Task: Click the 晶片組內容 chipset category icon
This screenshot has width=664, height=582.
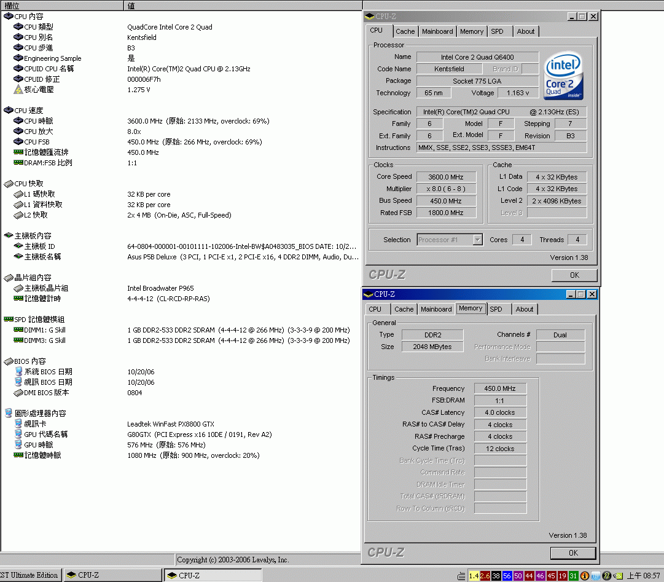Action: [9, 278]
